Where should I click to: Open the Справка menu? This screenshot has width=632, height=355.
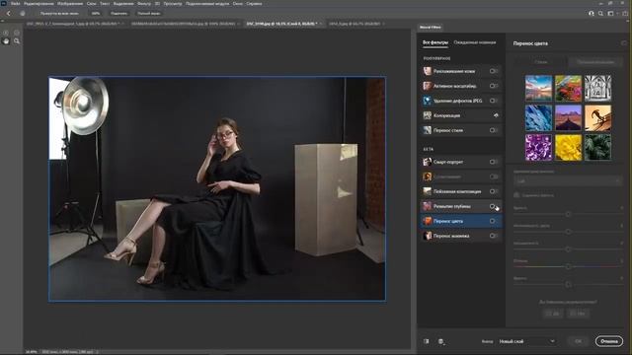[254, 3]
